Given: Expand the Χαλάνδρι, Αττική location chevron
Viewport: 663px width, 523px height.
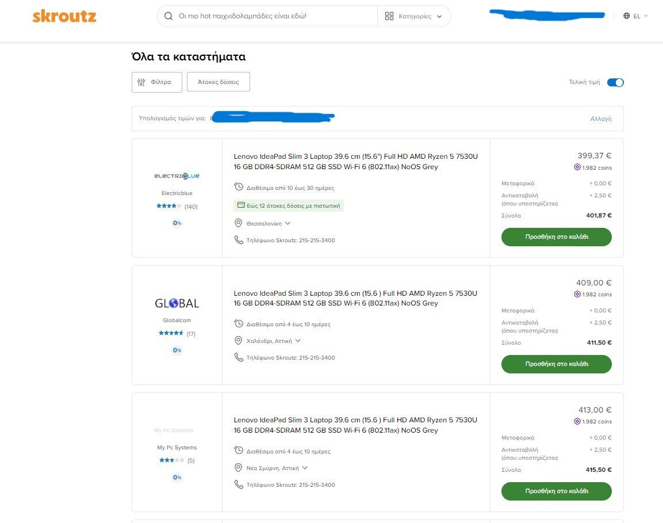Looking at the screenshot, I should pyautogui.click(x=298, y=341).
